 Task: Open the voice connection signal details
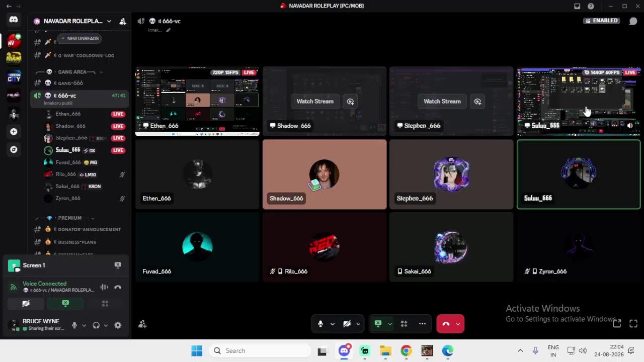14,287
